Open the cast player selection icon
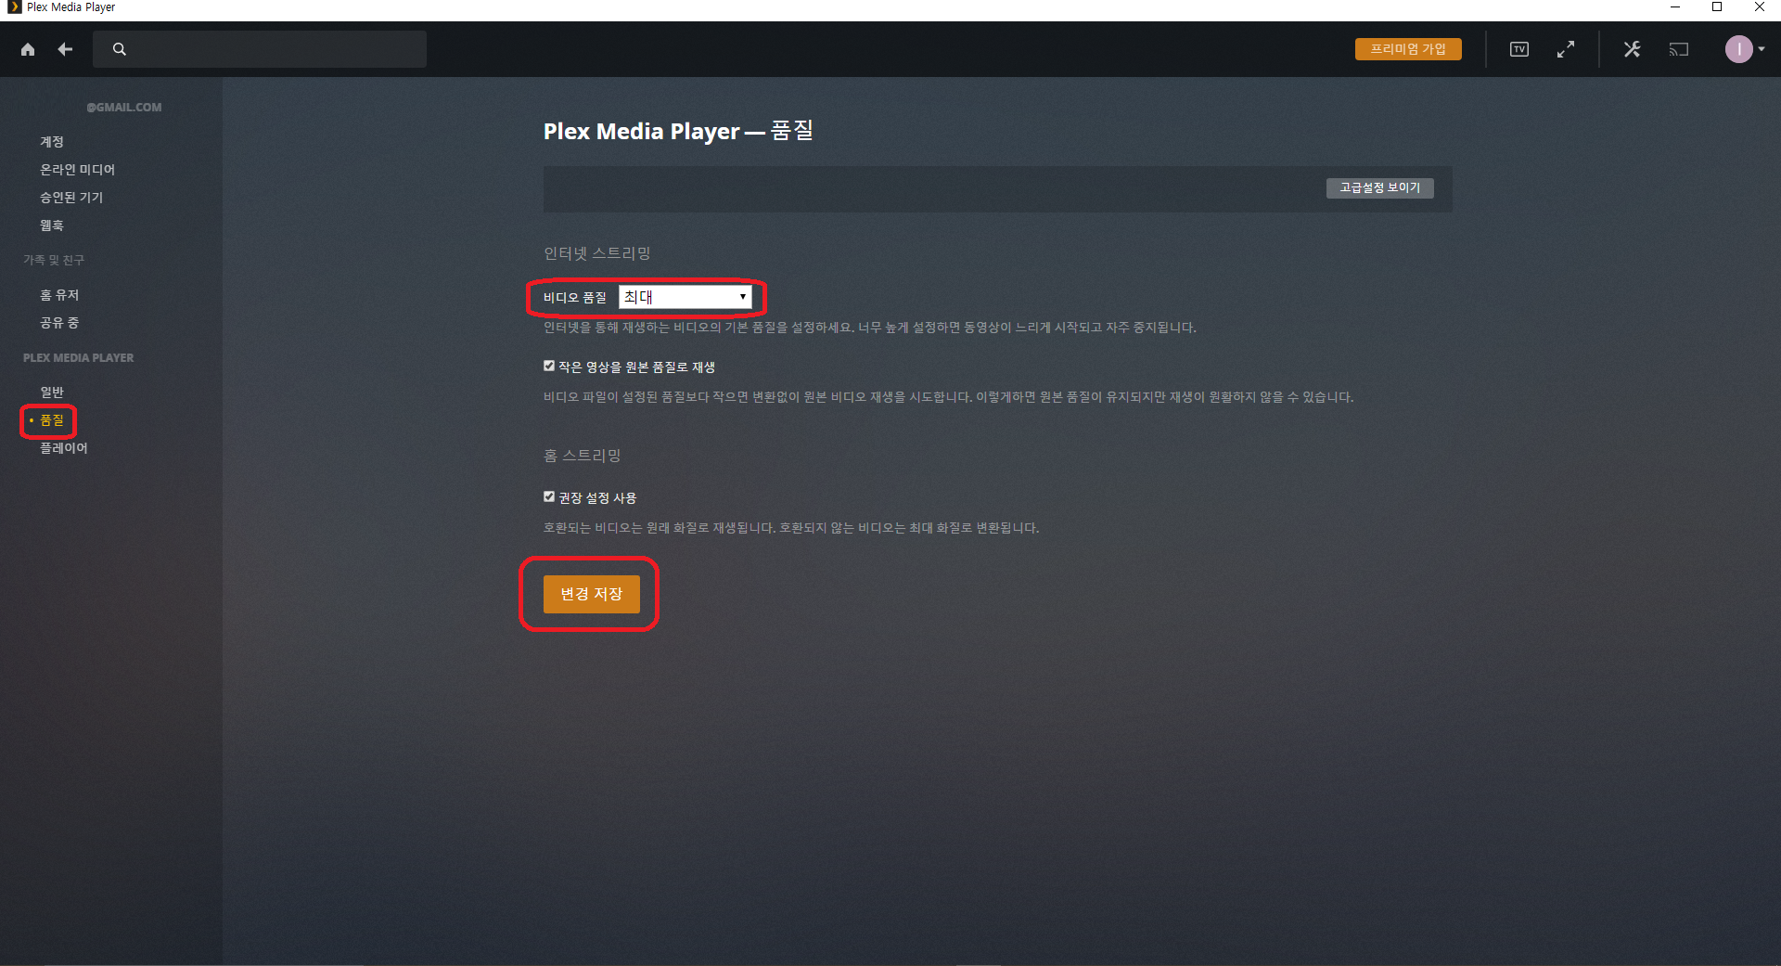 pyautogui.click(x=1679, y=49)
